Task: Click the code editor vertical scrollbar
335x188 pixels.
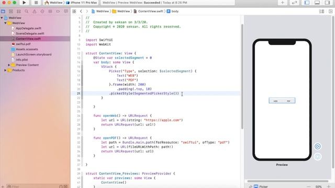Action: coord(242,76)
